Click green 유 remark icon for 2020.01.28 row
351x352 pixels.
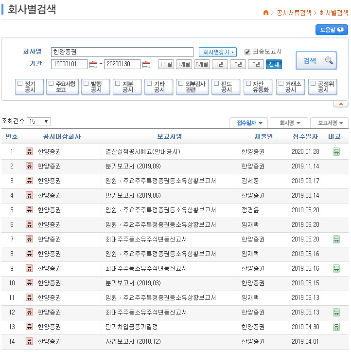(x=336, y=151)
